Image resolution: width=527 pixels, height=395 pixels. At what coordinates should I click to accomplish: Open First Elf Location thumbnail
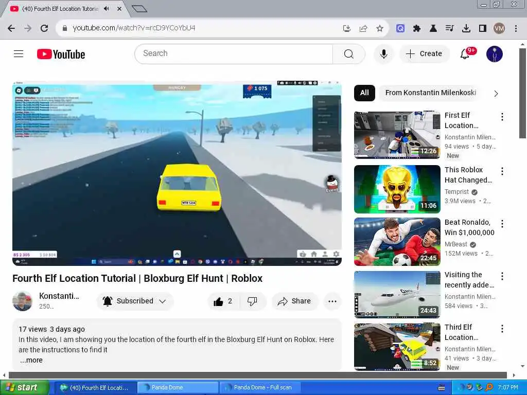[x=397, y=135]
